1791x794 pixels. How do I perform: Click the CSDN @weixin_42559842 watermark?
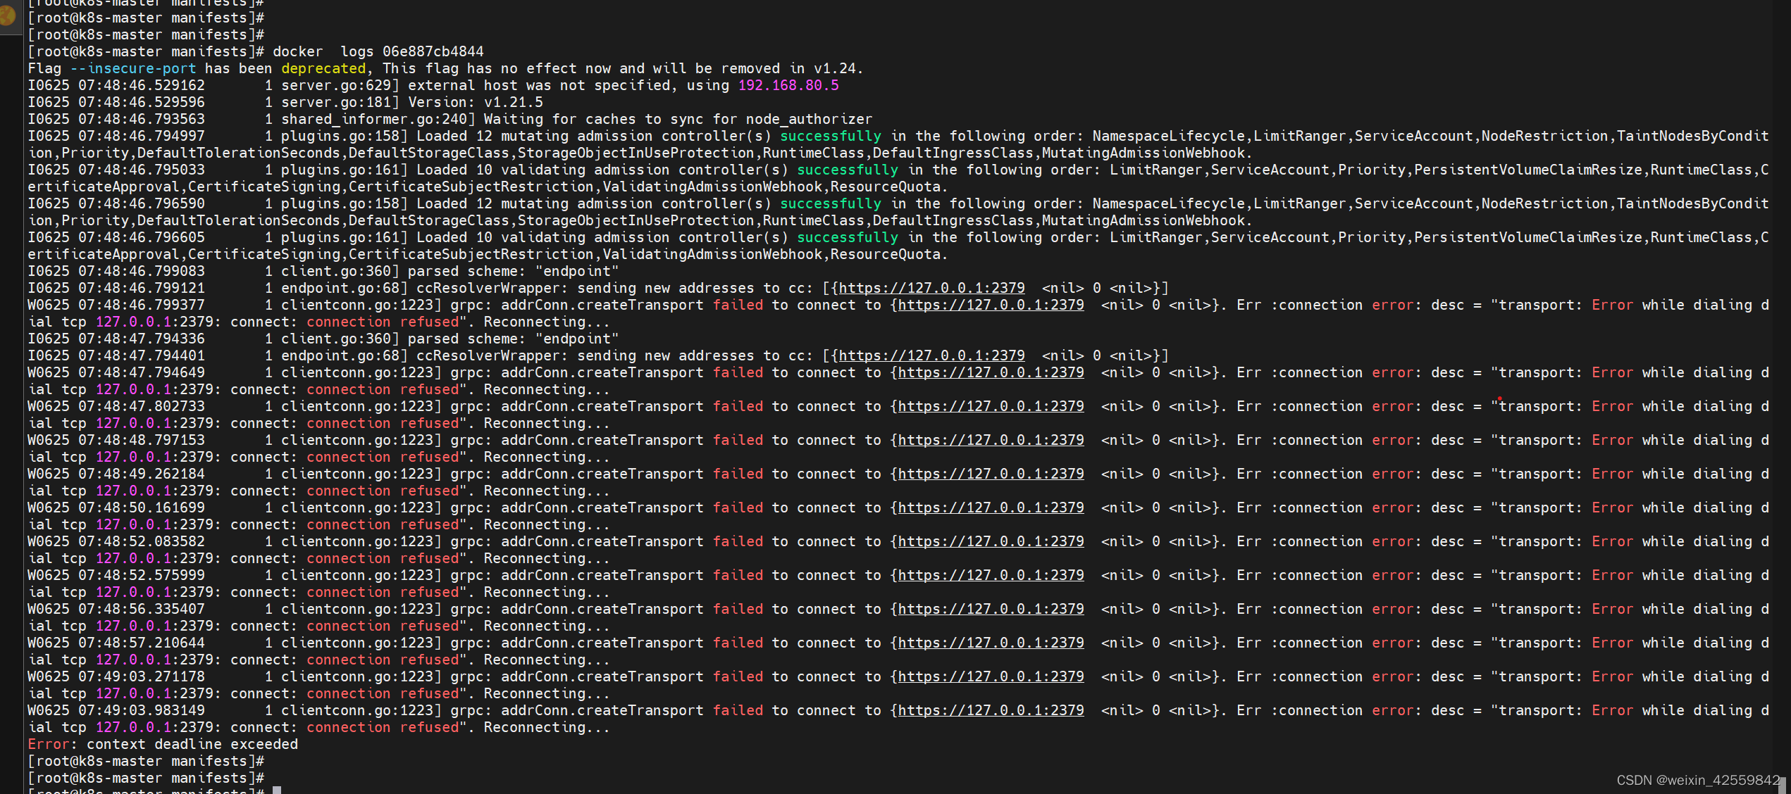[x=1698, y=780]
